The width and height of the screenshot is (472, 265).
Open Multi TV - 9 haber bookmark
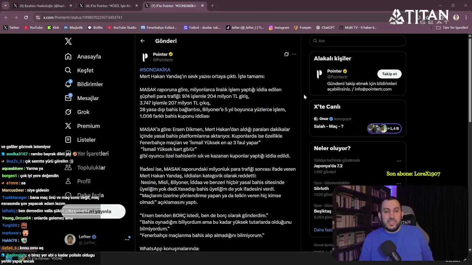pos(358,28)
